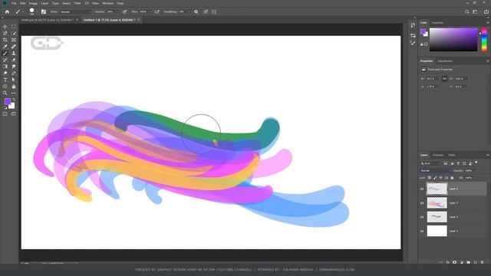
Task: Open the File menu
Action: (14, 3)
